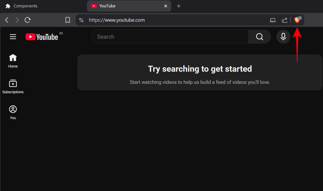Switch to the Components tab
323x191 pixels.
25,6
